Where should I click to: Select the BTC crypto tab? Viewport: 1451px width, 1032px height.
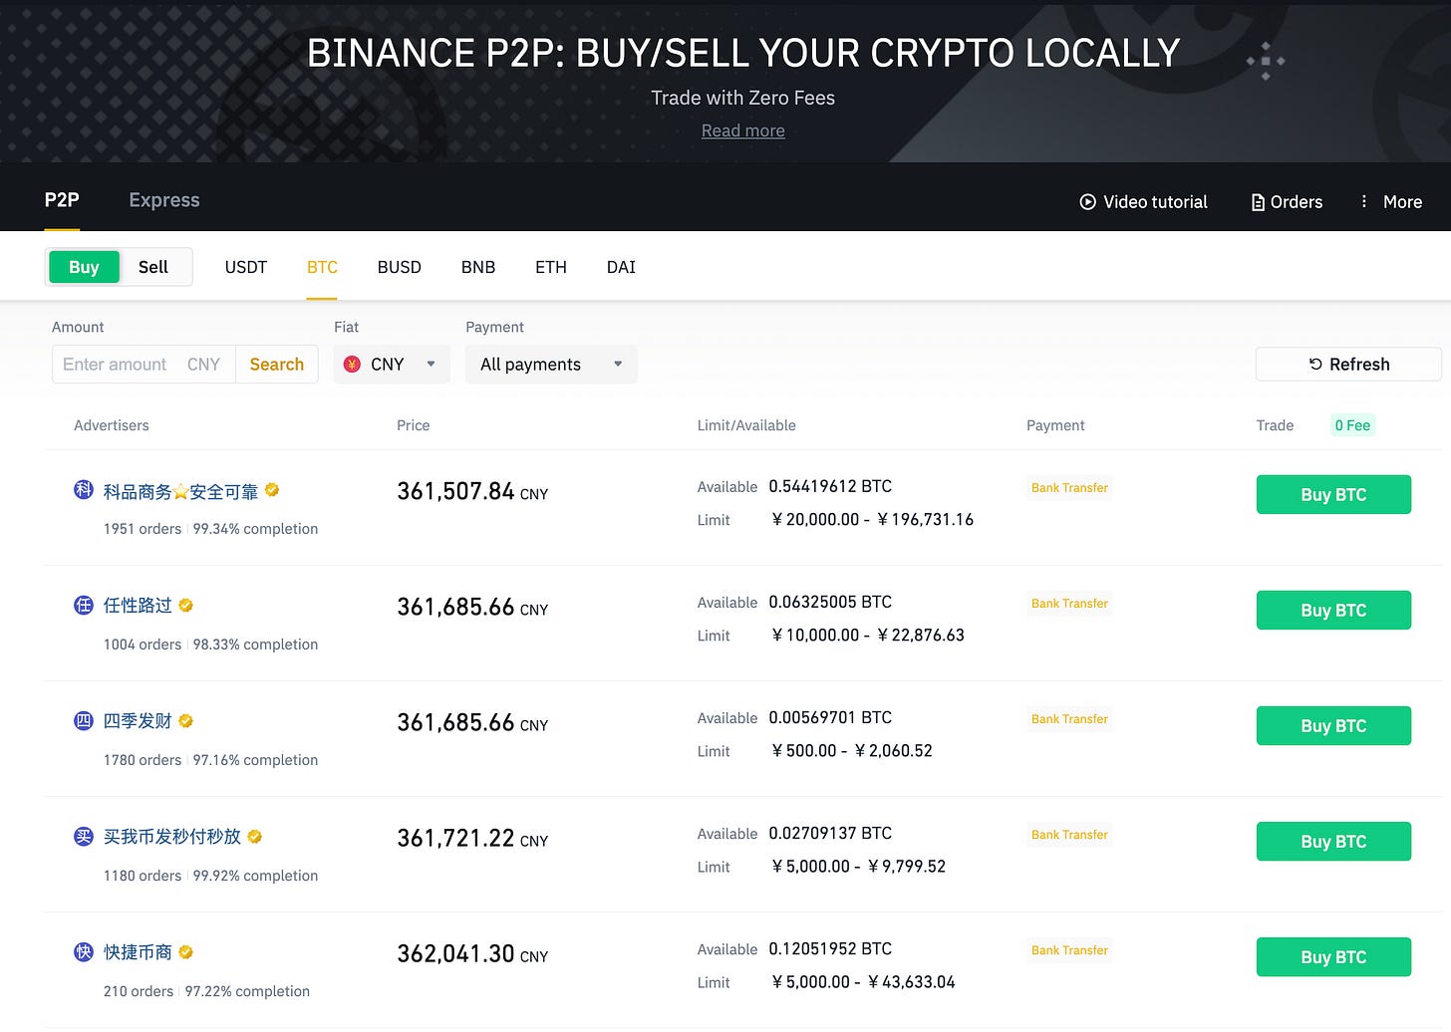pos(322,267)
